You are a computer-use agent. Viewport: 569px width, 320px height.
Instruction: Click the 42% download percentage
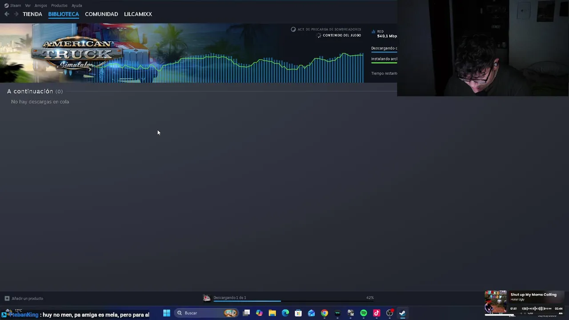pyautogui.click(x=370, y=298)
